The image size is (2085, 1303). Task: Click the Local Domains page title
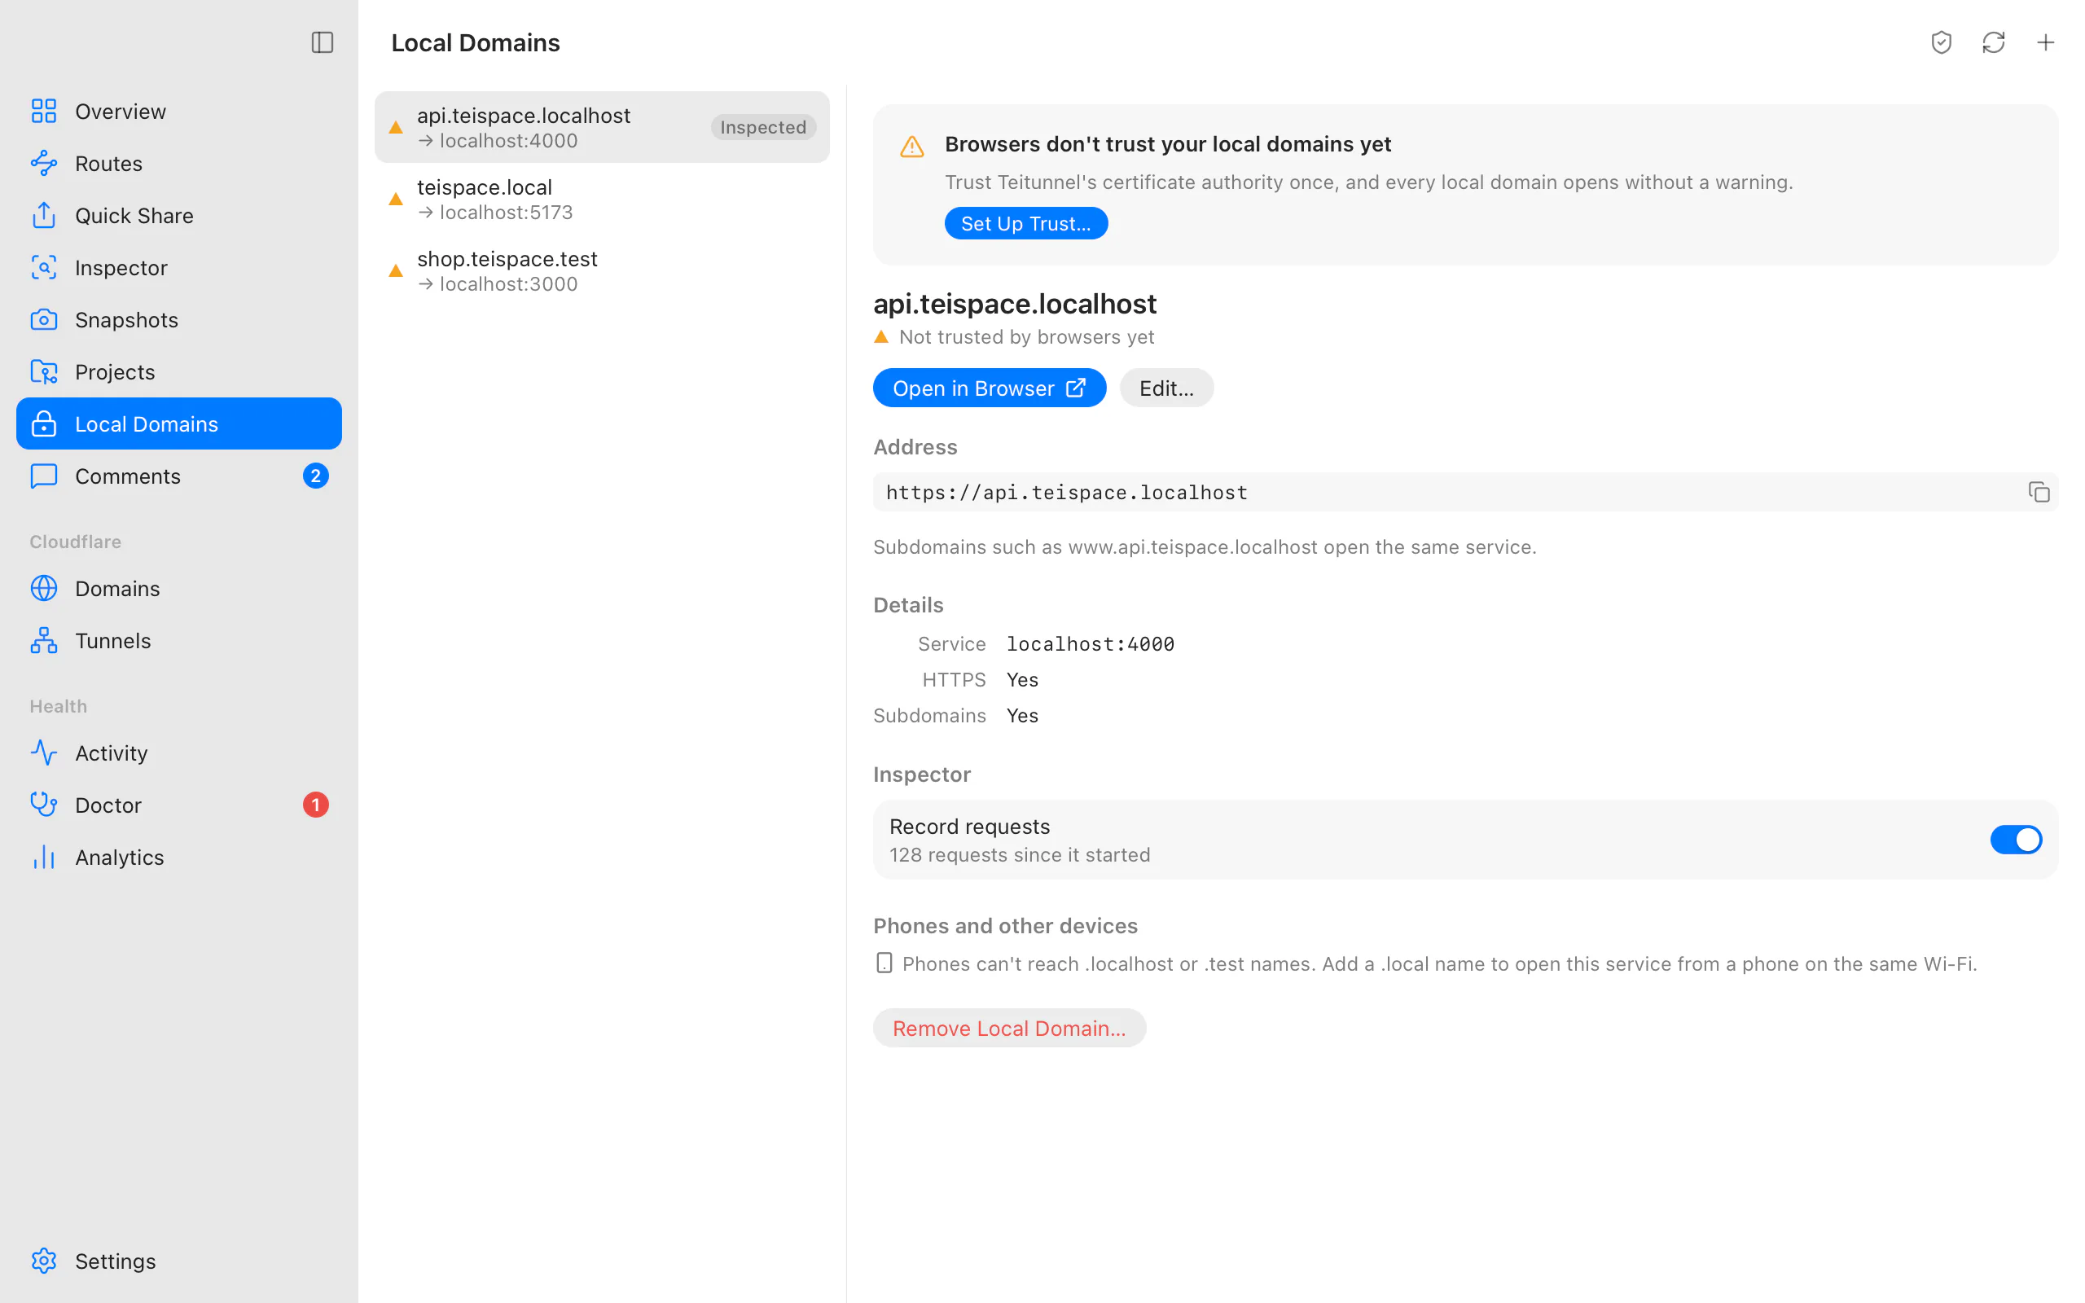coord(476,42)
